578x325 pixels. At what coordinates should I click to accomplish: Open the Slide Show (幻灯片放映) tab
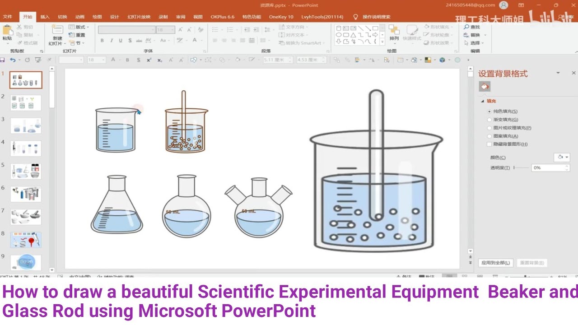tap(139, 17)
